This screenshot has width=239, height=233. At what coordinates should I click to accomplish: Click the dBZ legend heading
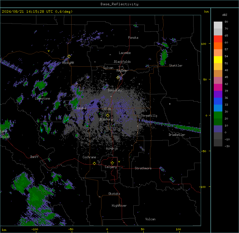(225, 15)
